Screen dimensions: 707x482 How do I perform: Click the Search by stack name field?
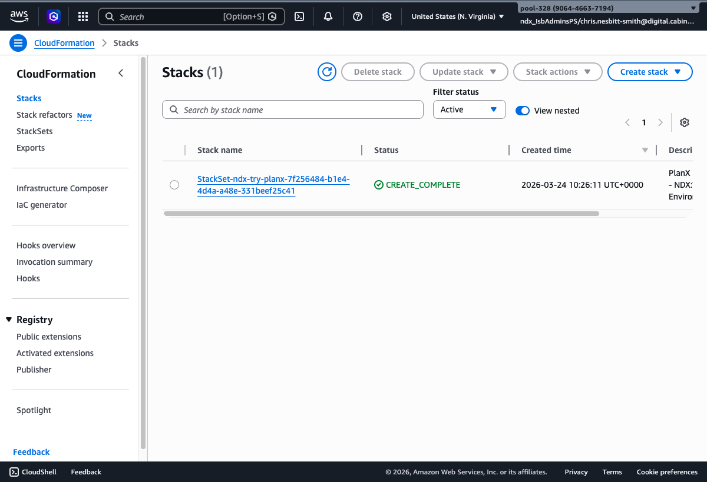coord(293,109)
